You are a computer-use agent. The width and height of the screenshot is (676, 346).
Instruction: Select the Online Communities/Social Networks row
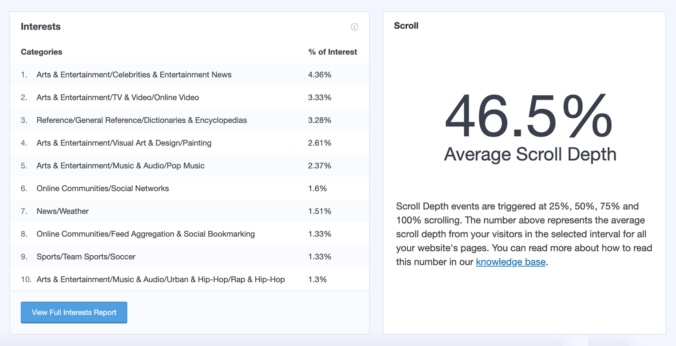coord(102,188)
